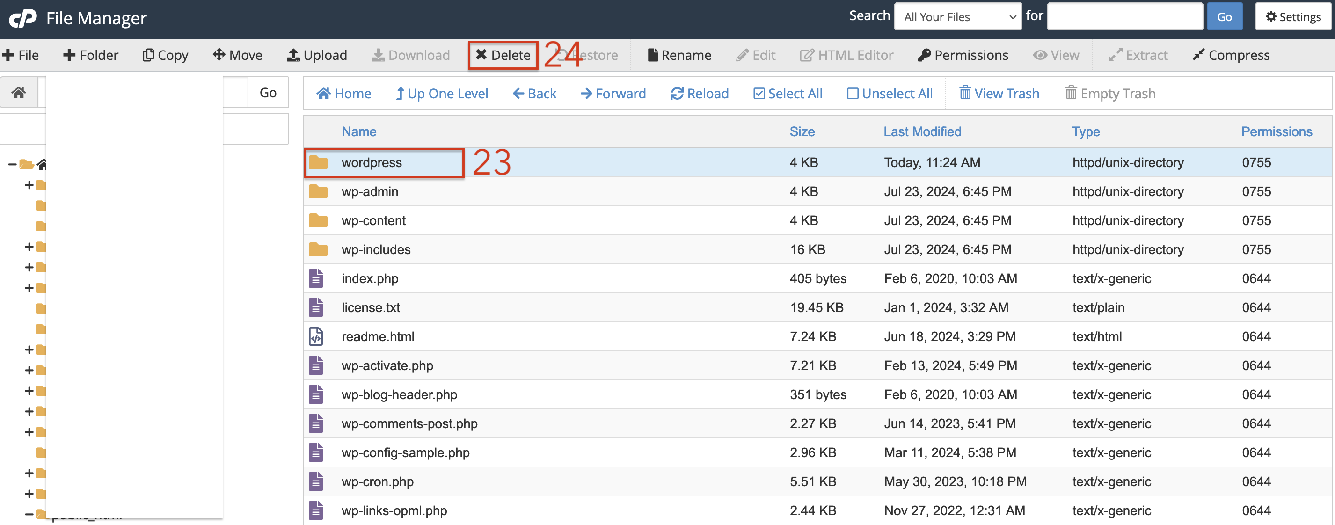Click Reload to refresh the file list
1335x525 pixels.
[x=699, y=93]
